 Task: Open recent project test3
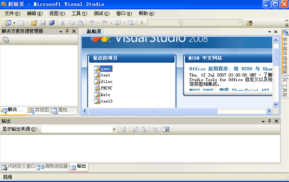103,101
